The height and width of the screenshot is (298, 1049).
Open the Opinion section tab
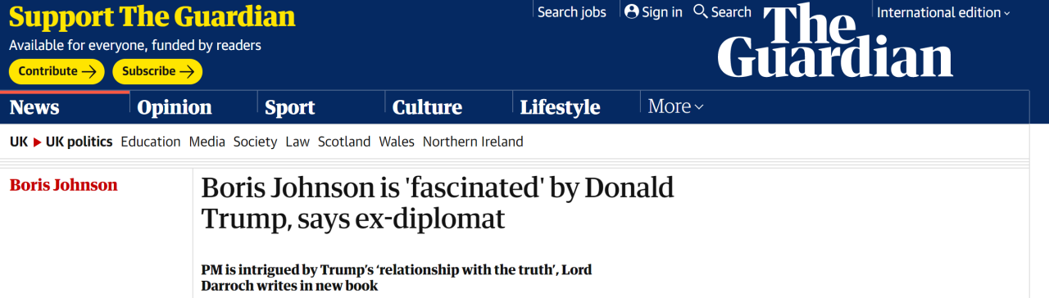tap(175, 107)
